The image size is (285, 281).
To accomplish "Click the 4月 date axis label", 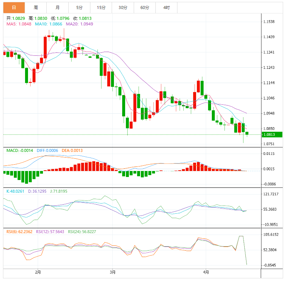I will point(206,272).
